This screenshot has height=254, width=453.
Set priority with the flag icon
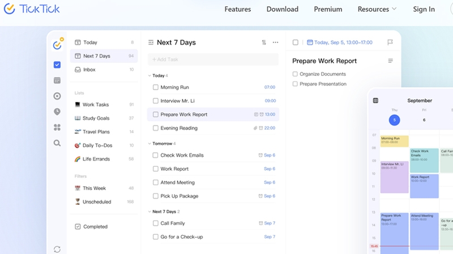[390, 42]
